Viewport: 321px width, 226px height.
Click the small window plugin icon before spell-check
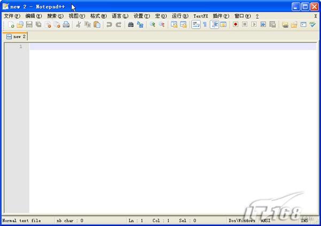click(303, 25)
